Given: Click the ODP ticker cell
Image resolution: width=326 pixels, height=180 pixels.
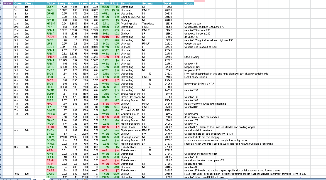Looking at the screenshot, I should [51, 7].
